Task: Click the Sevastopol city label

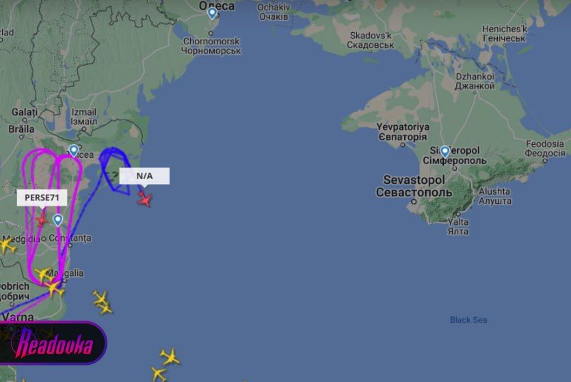Action: (x=414, y=186)
